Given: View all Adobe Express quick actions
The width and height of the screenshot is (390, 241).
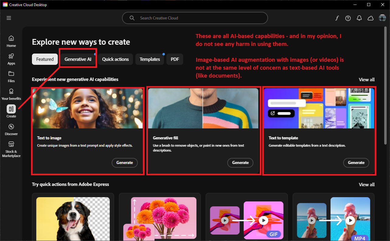Looking at the screenshot, I should [367, 184].
